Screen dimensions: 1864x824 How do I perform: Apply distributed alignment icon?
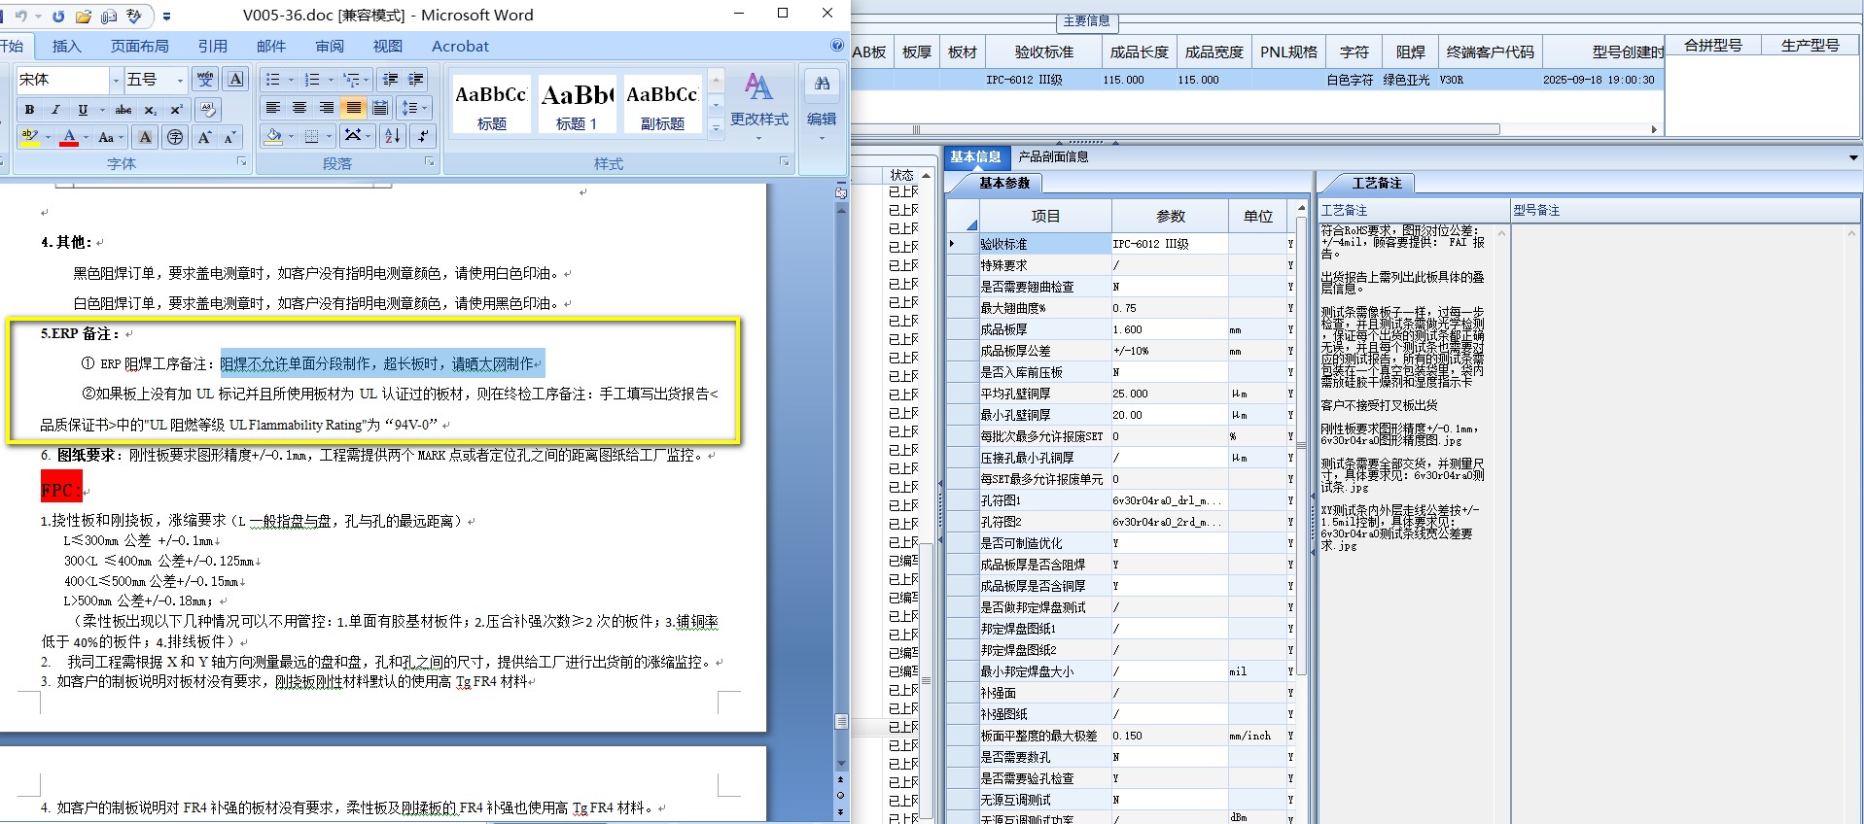380,108
